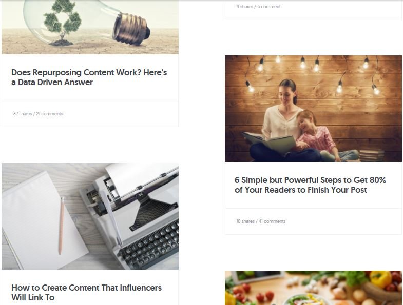Screen dimensions: 403x305
Task: Click '6 comments' in the top right card
Action: (x=270, y=7)
